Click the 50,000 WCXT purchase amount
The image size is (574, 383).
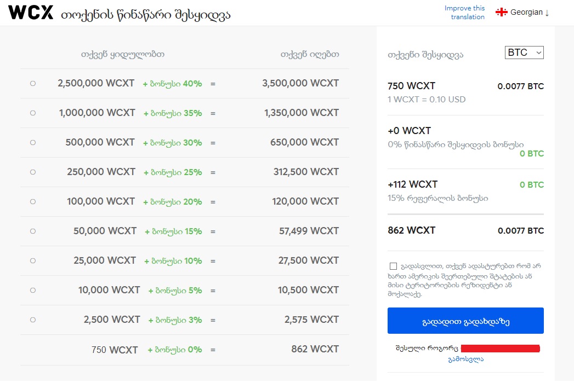(x=105, y=231)
